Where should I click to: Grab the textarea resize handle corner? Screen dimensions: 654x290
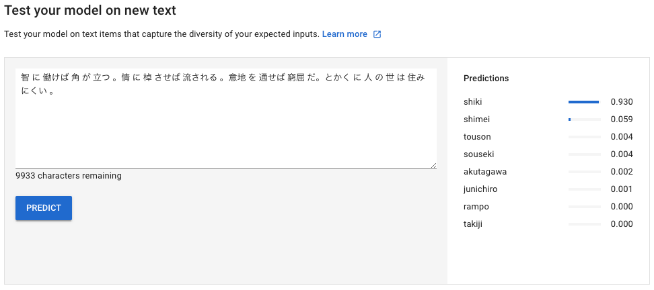click(434, 166)
